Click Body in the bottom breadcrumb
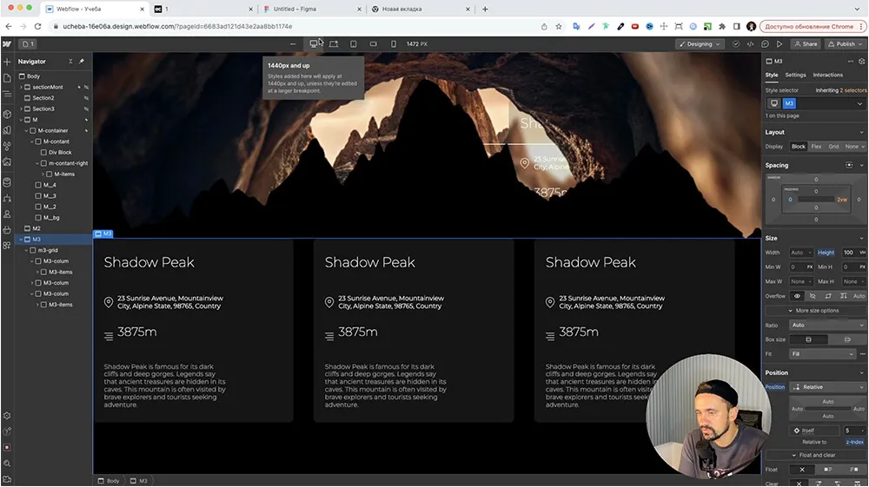 pyautogui.click(x=109, y=481)
